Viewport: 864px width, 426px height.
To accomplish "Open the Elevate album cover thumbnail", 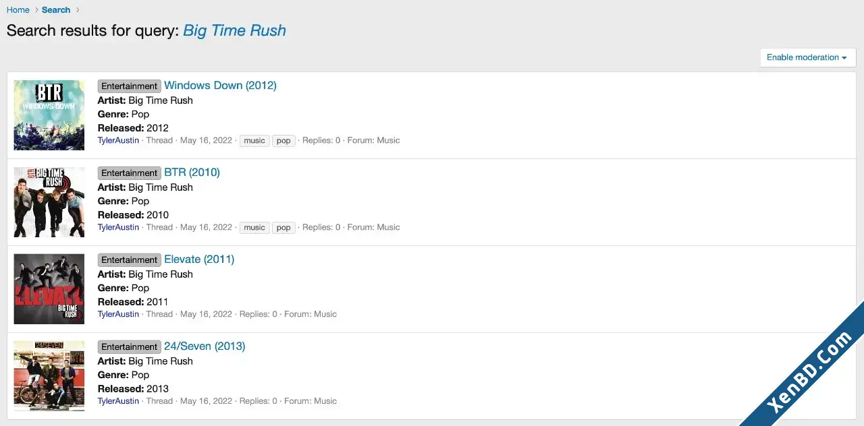I will [x=49, y=289].
